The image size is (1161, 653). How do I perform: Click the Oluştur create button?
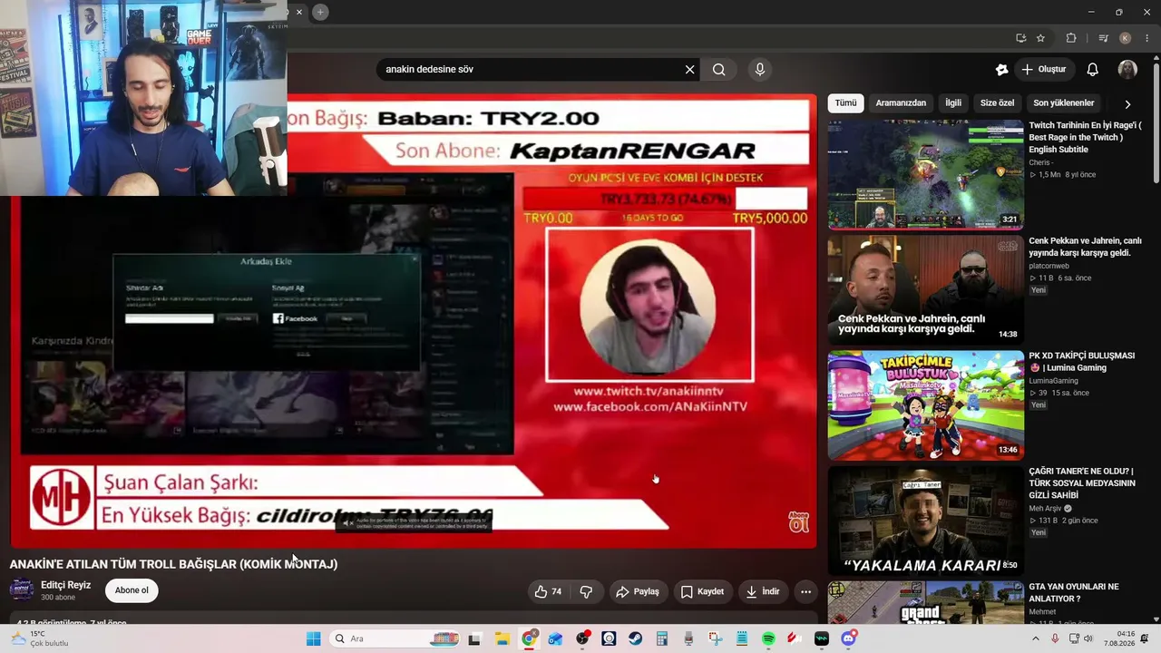coord(1045,69)
